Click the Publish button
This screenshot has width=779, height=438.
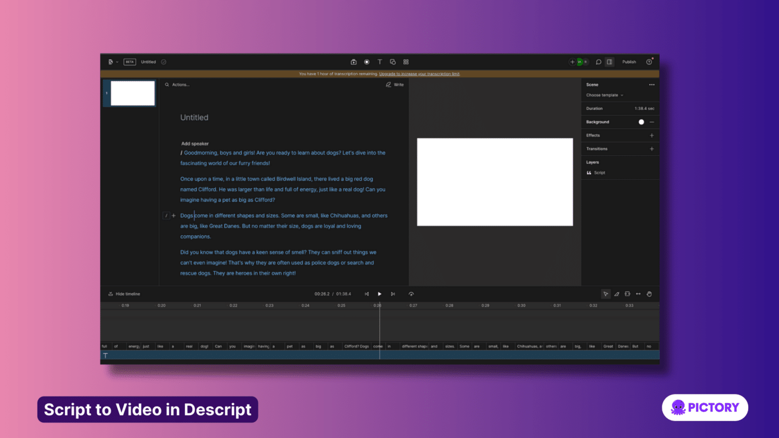pyautogui.click(x=629, y=61)
